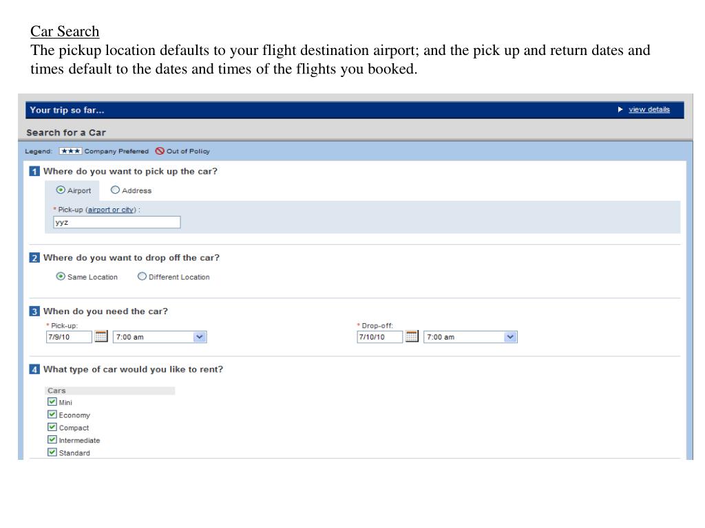Choose Different Location for drop-off

pos(142,276)
